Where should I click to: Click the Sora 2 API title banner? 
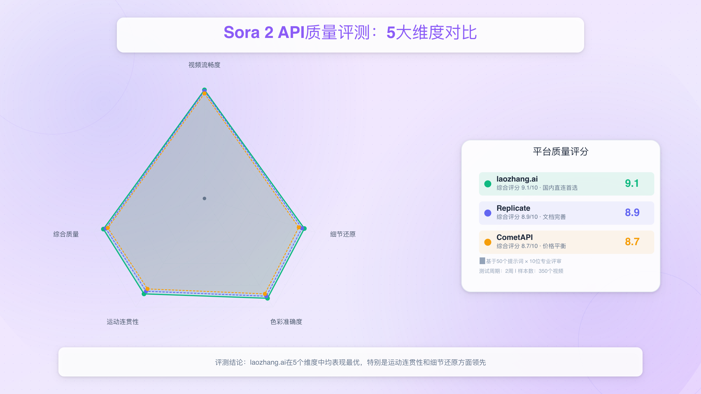pyautogui.click(x=350, y=33)
